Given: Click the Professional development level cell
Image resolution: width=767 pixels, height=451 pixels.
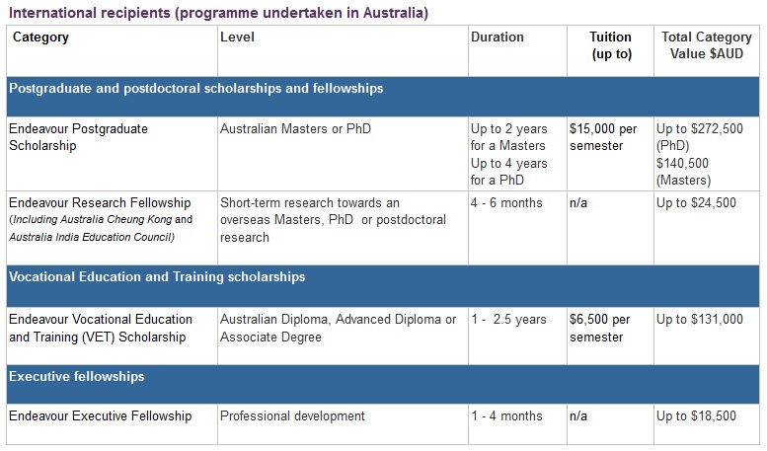Looking at the screenshot, I should (x=292, y=416).
